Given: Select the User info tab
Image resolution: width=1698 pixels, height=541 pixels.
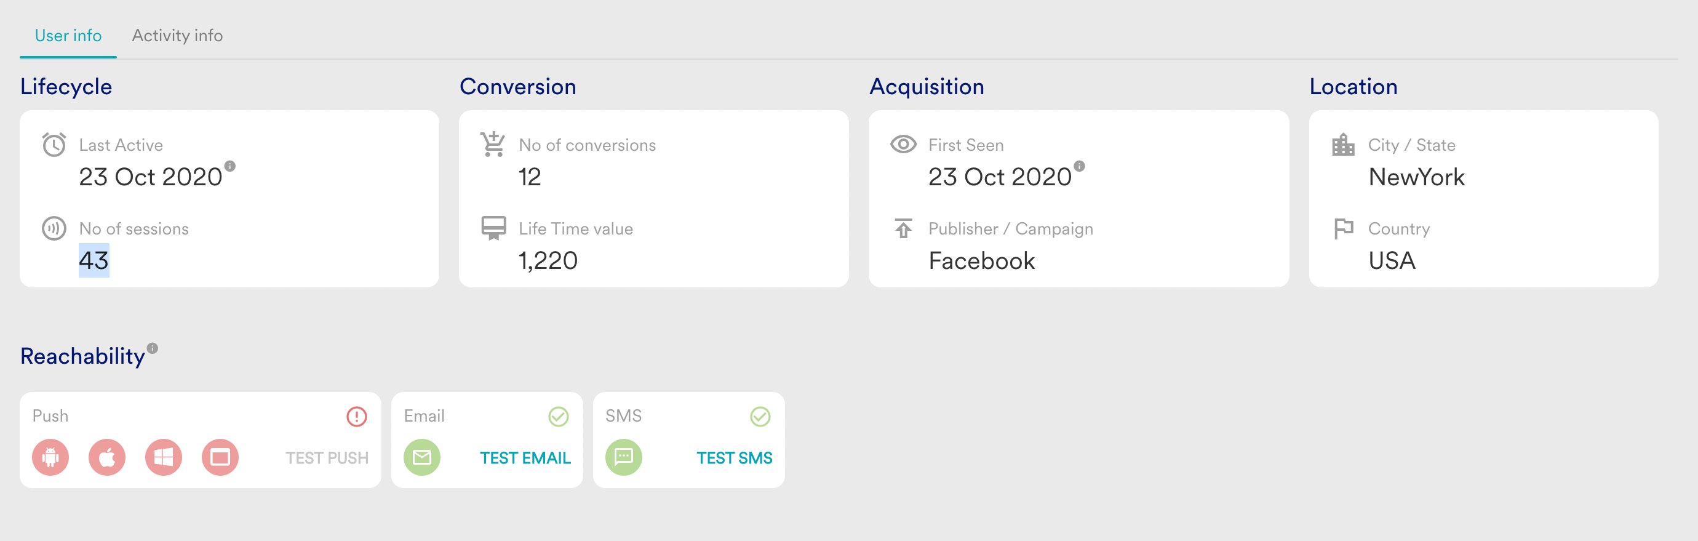Looking at the screenshot, I should [x=68, y=36].
